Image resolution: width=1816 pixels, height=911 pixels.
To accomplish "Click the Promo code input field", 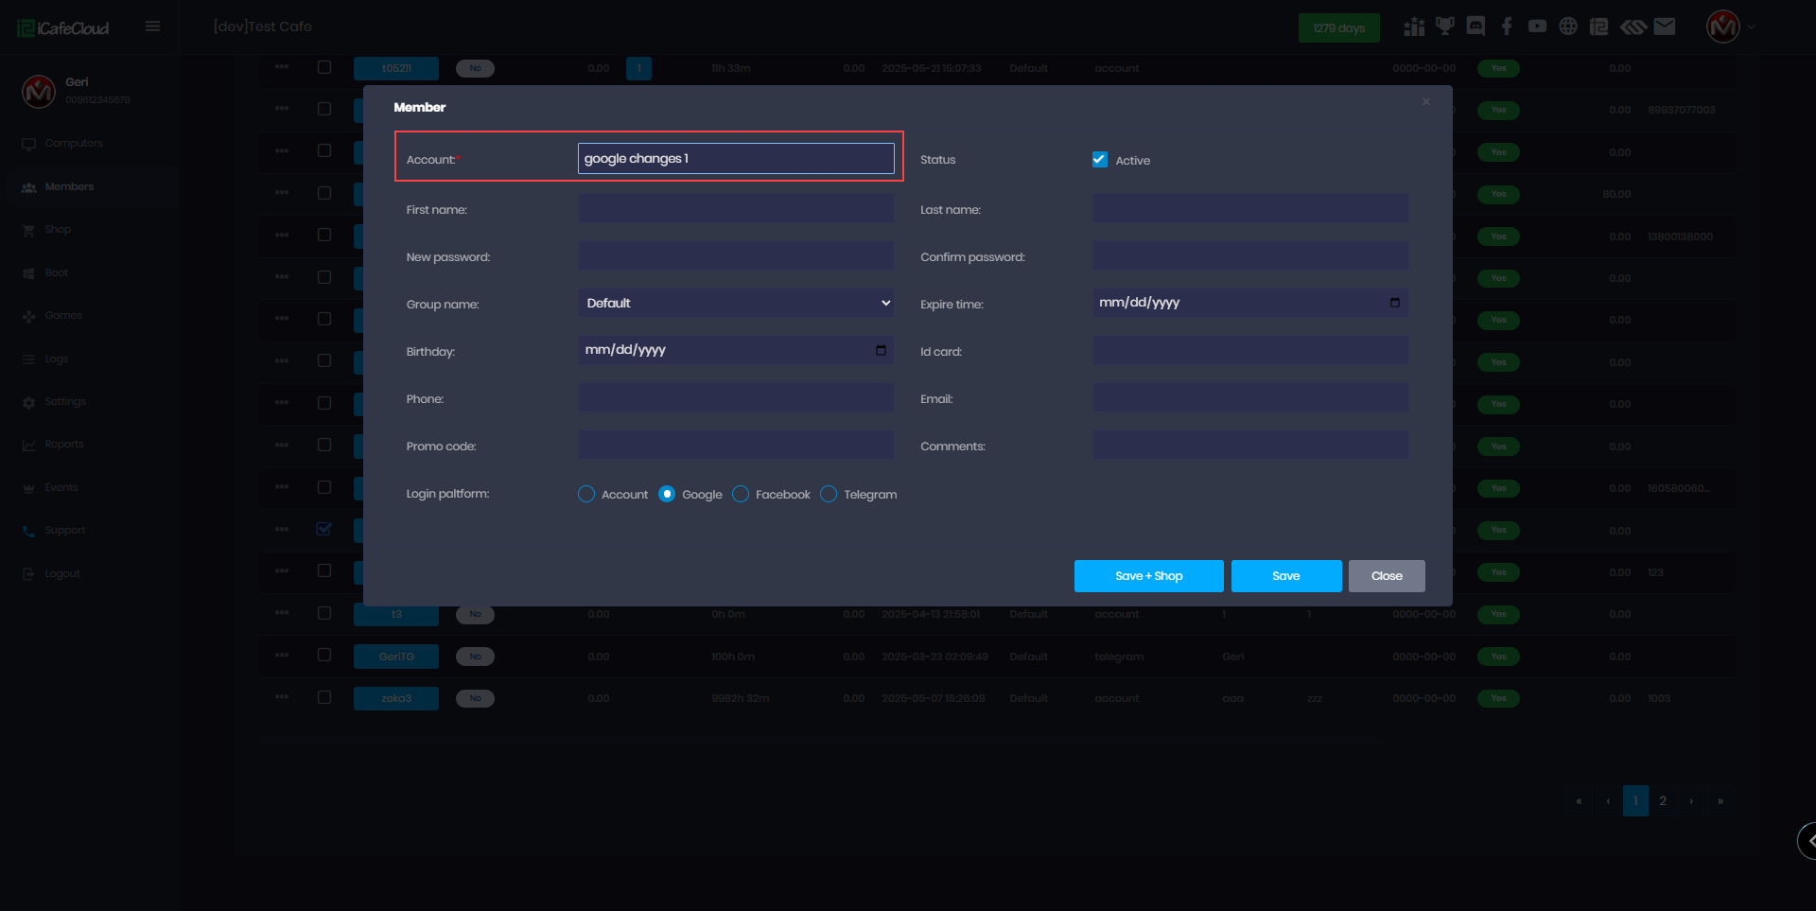I will tap(736, 446).
